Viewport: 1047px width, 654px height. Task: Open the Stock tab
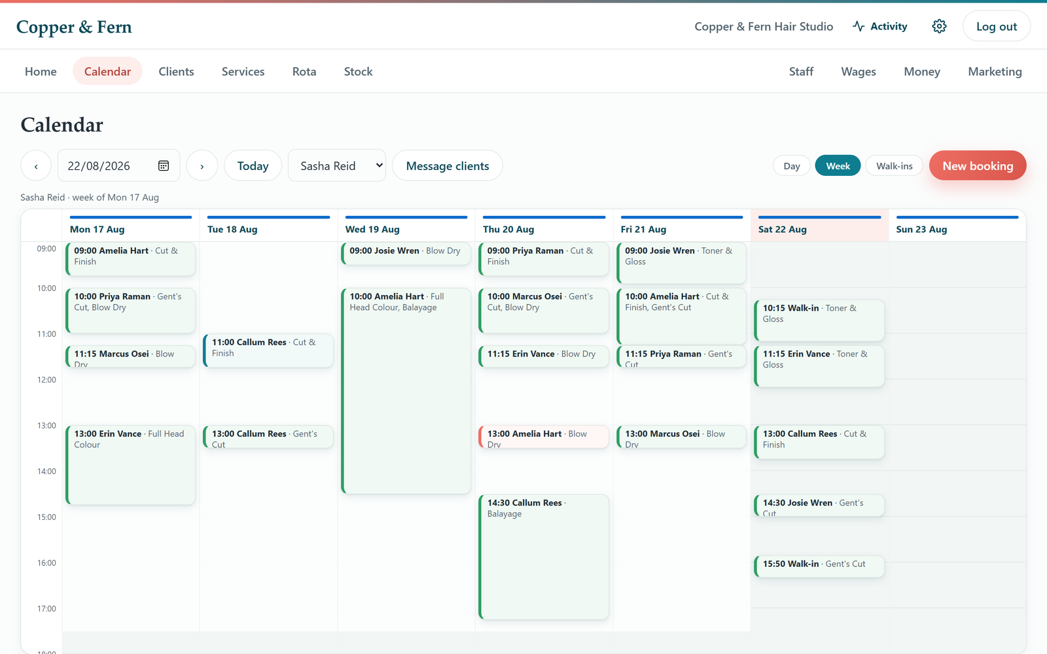(x=358, y=71)
